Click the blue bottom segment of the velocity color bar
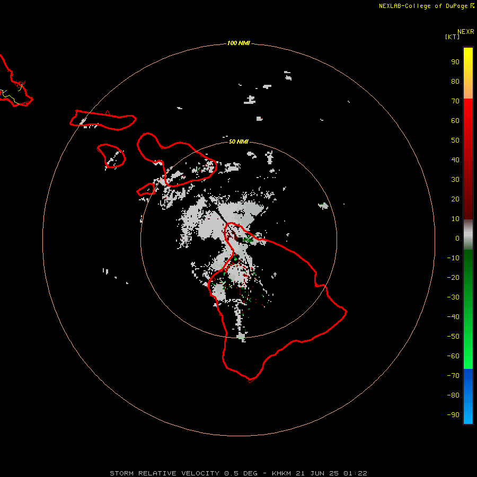This screenshot has height=477, width=477. (468, 396)
